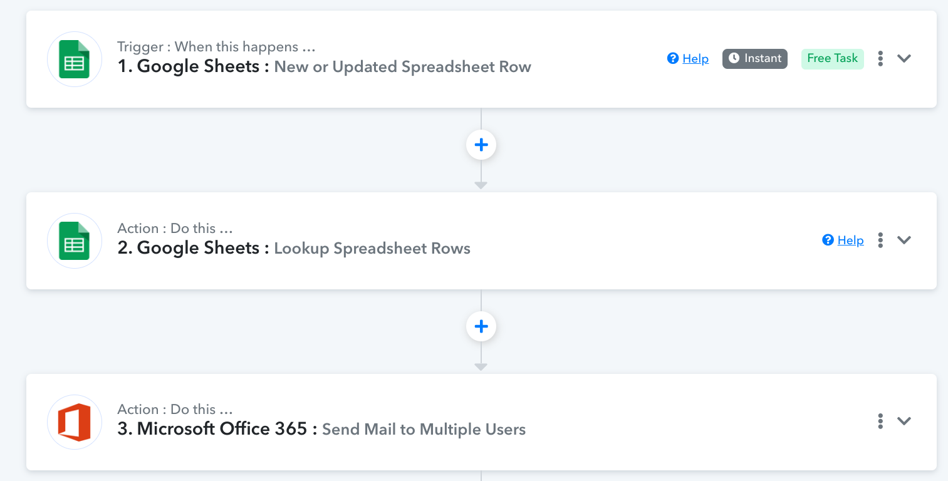Select the '2. Google Sheets' step title
This screenshot has height=481, width=948.
(194, 248)
